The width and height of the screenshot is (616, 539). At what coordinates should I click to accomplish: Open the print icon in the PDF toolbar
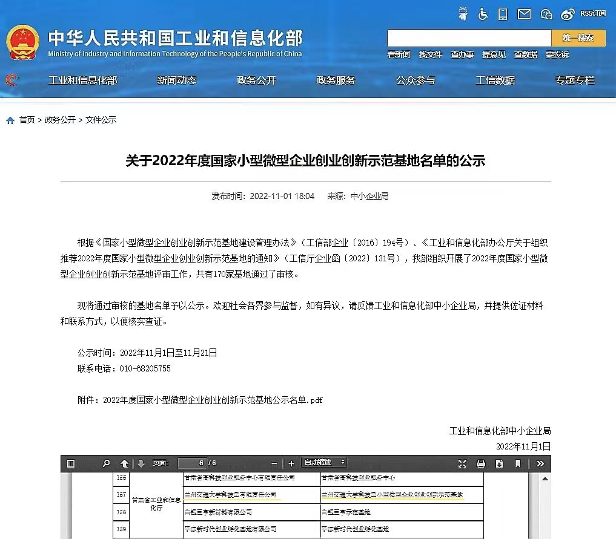480,463
